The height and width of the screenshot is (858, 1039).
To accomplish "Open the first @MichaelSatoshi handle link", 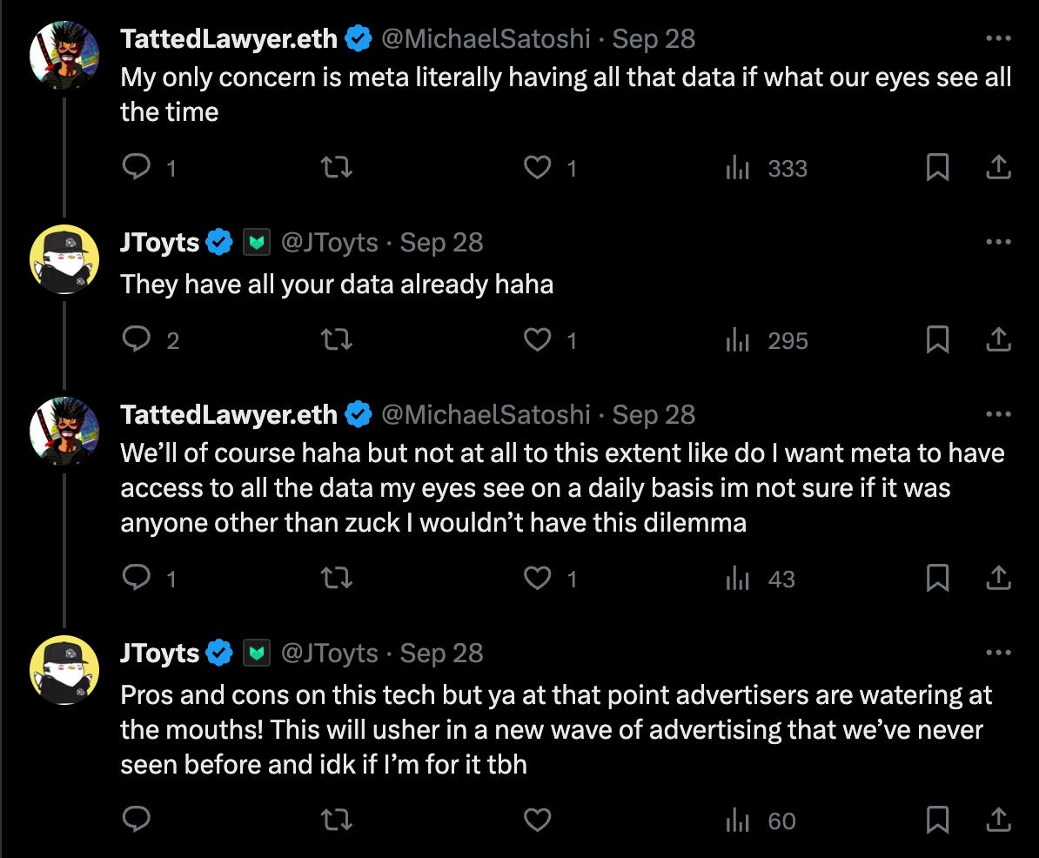I will 486,39.
